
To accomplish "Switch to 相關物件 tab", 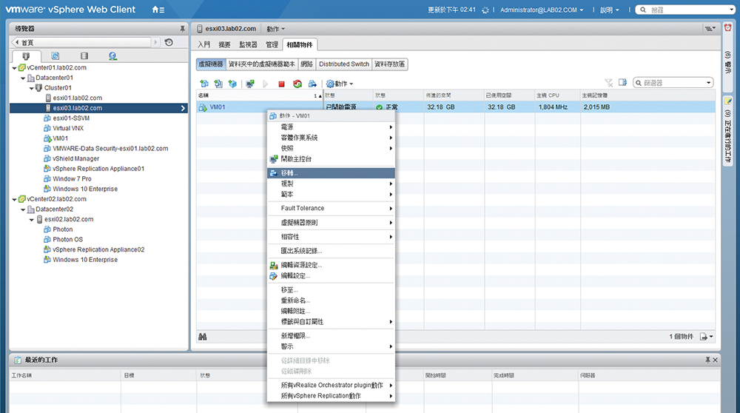I will click(x=300, y=45).
